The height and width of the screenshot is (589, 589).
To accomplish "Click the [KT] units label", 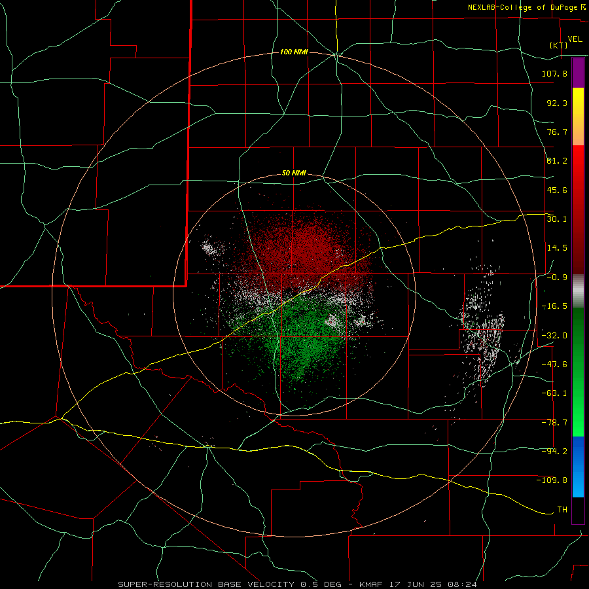I will click(559, 45).
